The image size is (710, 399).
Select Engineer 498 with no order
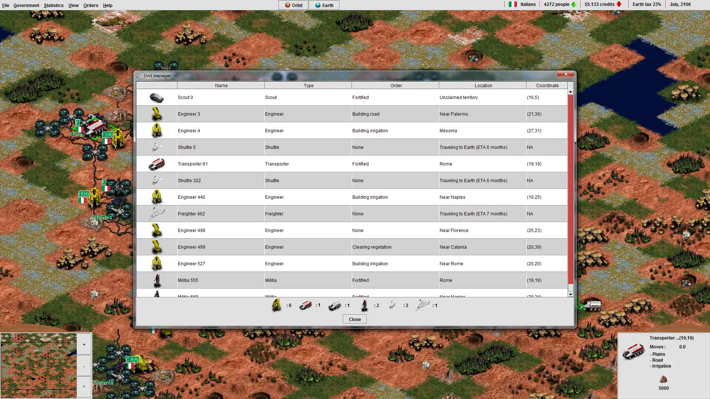pos(222,230)
